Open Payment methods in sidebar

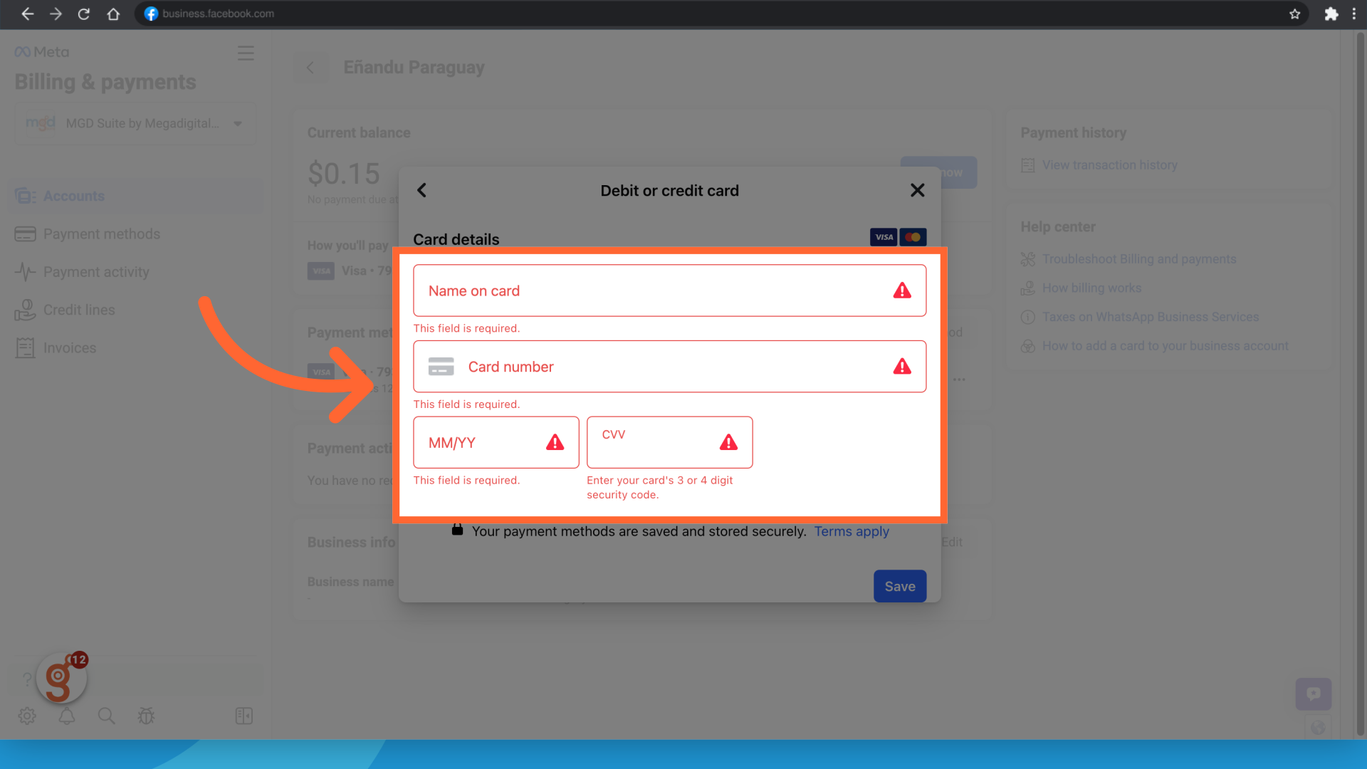click(x=101, y=234)
